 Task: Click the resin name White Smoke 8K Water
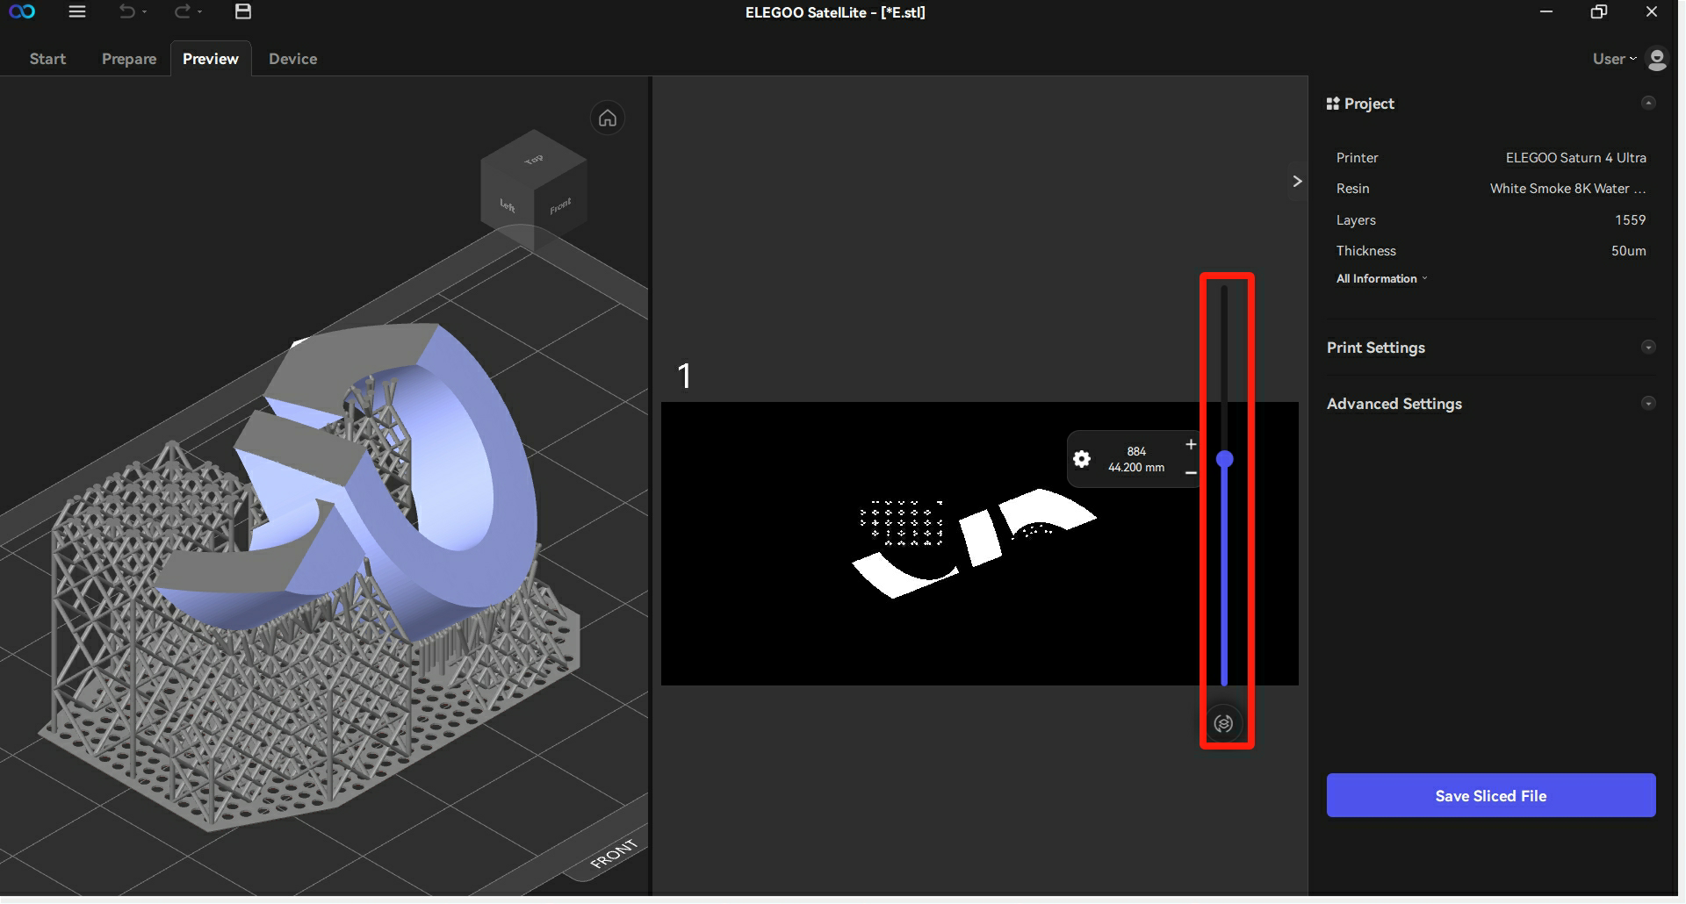(x=1567, y=189)
